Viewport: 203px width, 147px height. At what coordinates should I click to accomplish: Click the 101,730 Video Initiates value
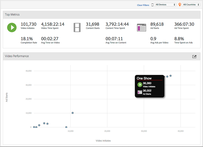(28, 24)
